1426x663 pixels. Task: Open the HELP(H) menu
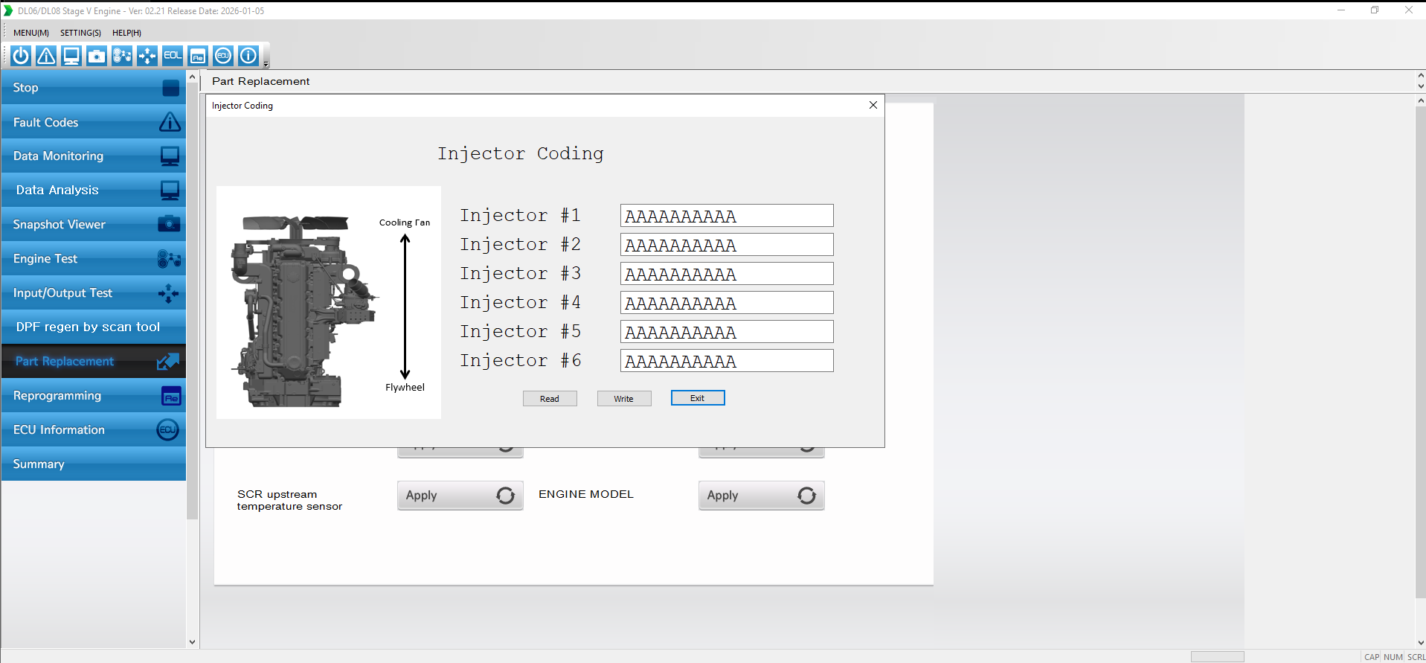tap(126, 33)
